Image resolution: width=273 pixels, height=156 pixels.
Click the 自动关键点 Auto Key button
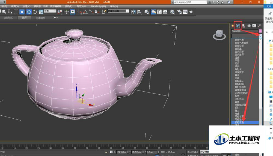(193, 152)
